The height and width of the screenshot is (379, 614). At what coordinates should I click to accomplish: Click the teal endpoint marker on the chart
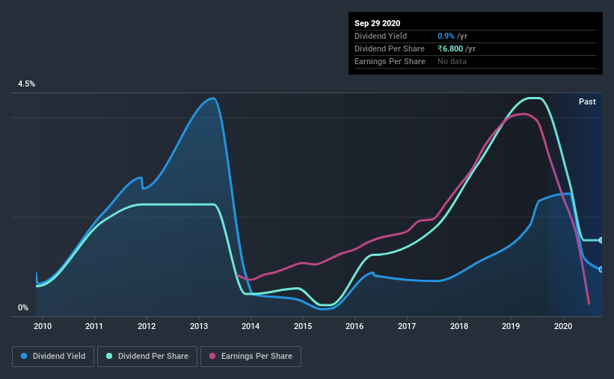click(x=601, y=240)
